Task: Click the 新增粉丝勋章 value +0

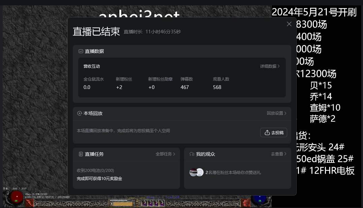Action: point(152,87)
